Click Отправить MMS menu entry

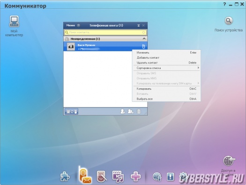pos(166,78)
